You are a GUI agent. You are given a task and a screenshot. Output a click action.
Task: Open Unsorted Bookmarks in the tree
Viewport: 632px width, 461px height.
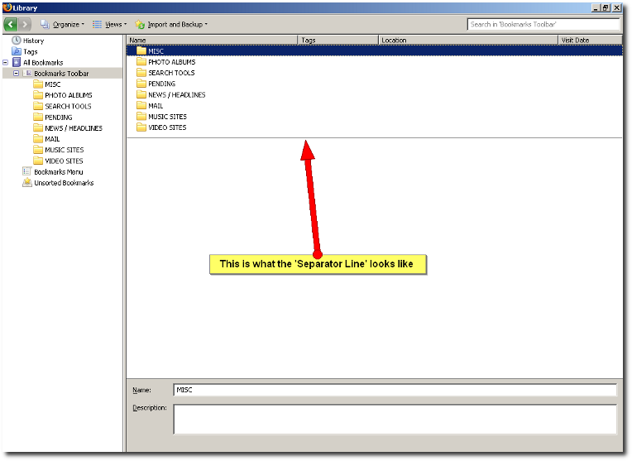(x=64, y=183)
